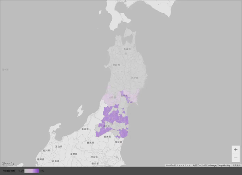Click the visited rate gradient color bar
This screenshot has height=175, width=242.
(x=31, y=171)
